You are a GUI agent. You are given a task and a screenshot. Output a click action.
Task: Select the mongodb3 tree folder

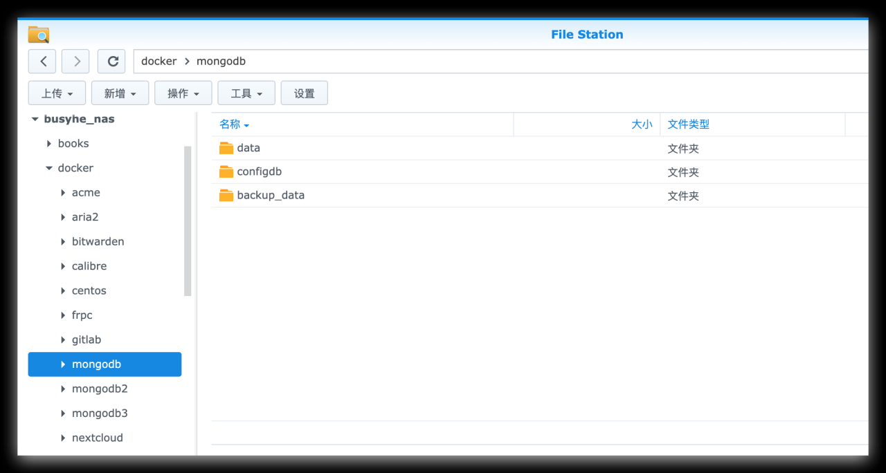(x=100, y=414)
